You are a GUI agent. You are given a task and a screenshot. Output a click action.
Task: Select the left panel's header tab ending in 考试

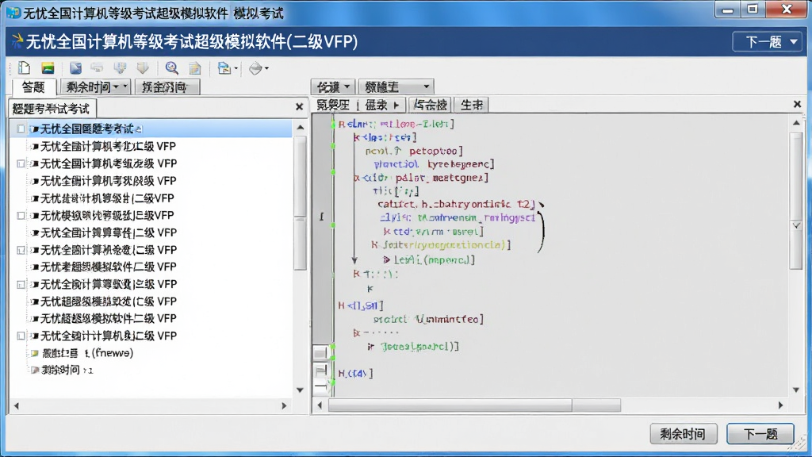tap(52, 108)
